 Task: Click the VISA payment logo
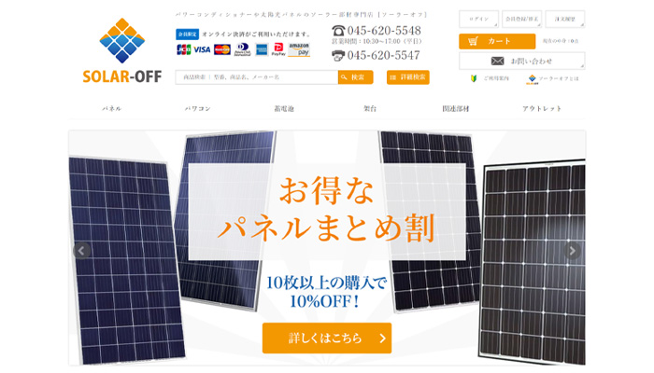point(202,49)
